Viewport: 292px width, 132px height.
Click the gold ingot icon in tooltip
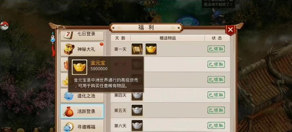[79, 67]
